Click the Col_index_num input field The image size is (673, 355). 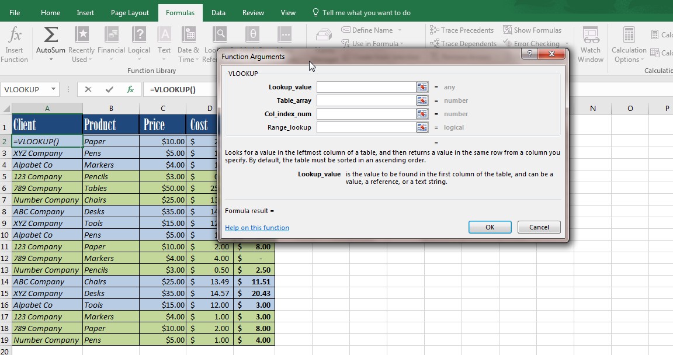pyautogui.click(x=366, y=114)
